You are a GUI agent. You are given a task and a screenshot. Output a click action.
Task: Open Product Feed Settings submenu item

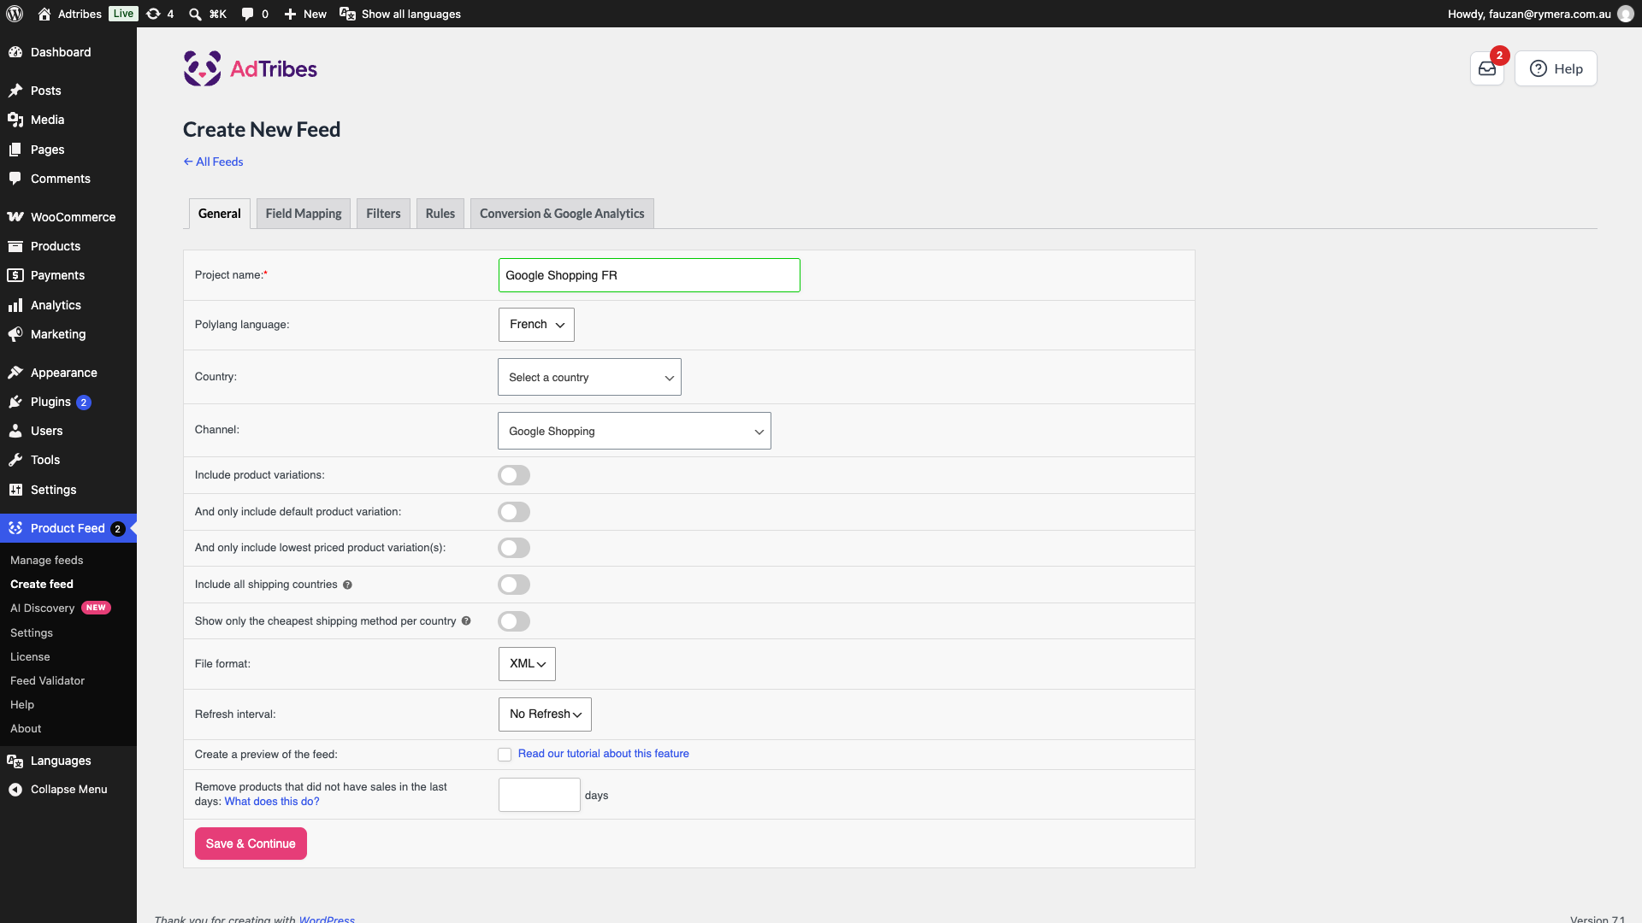click(32, 633)
